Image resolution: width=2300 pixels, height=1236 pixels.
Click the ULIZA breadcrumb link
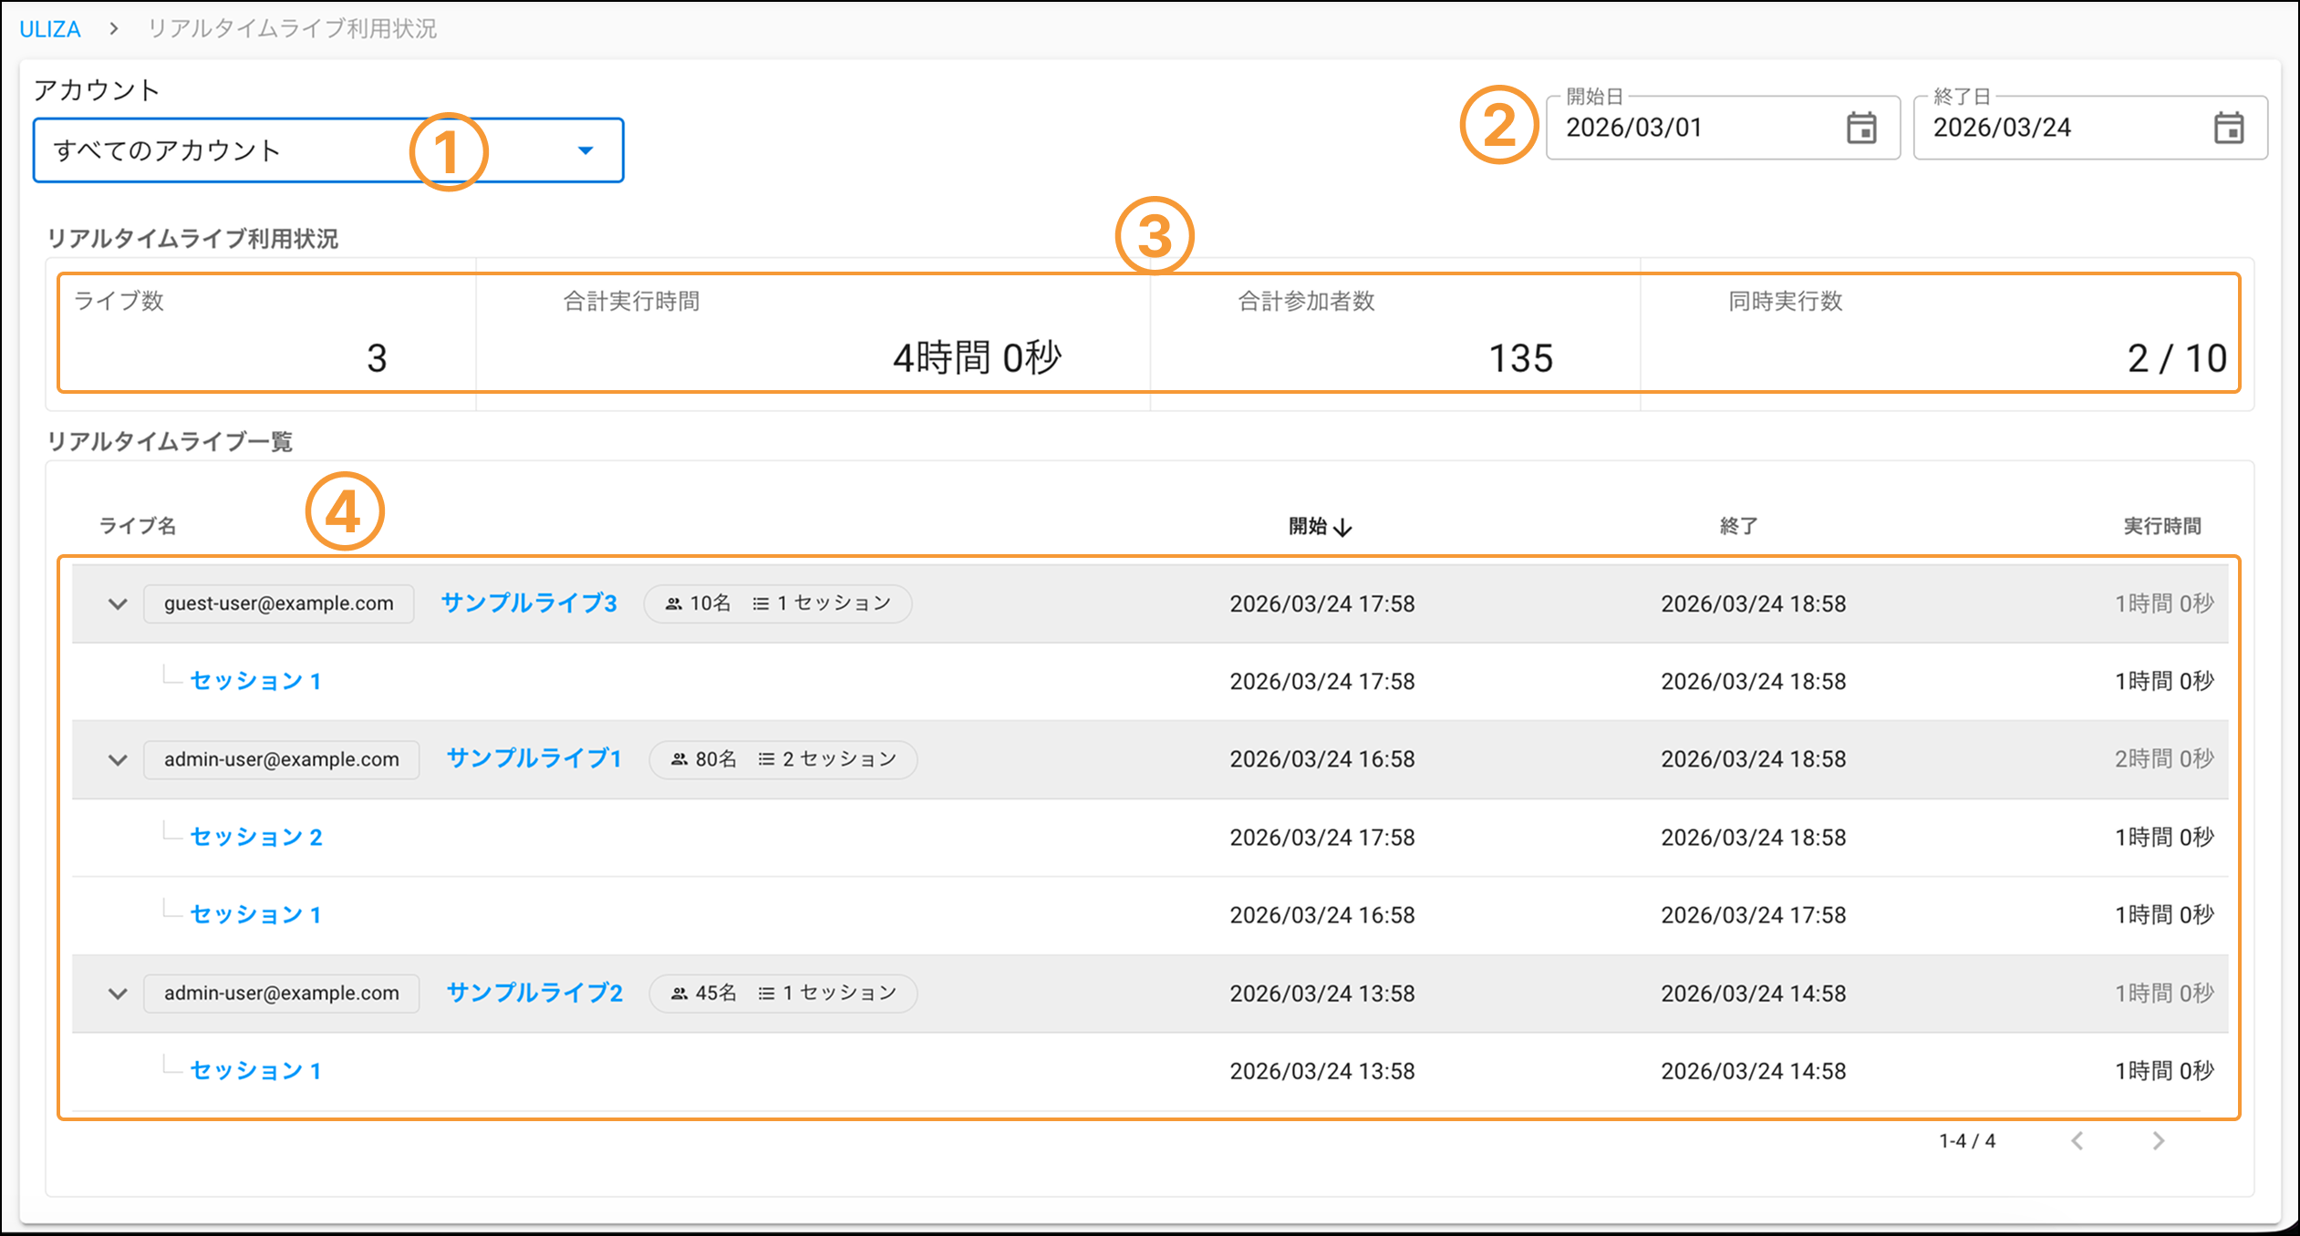coord(50,29)
